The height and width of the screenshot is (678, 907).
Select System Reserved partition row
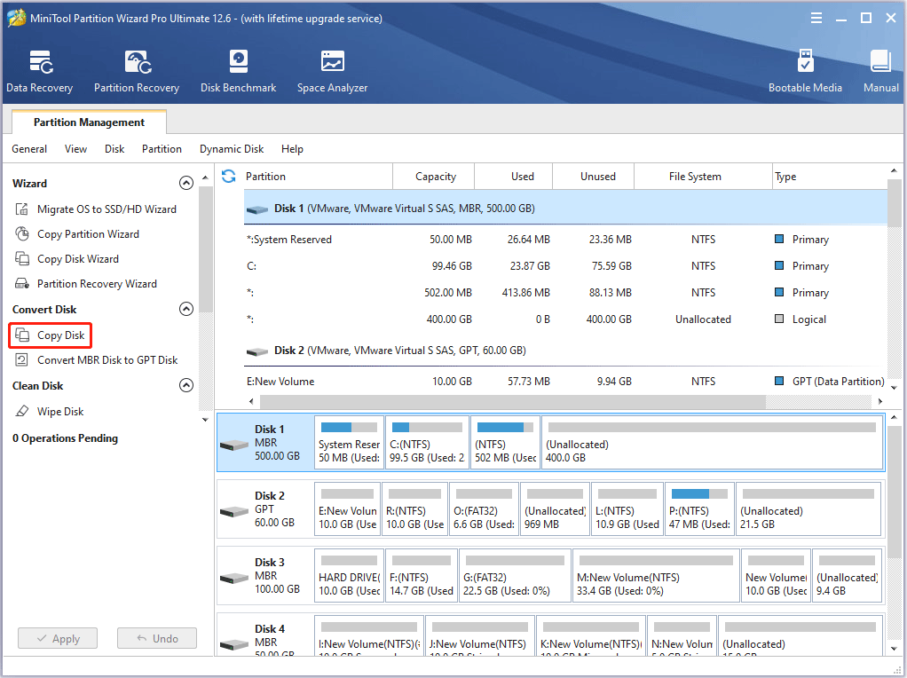pos(565,240)
